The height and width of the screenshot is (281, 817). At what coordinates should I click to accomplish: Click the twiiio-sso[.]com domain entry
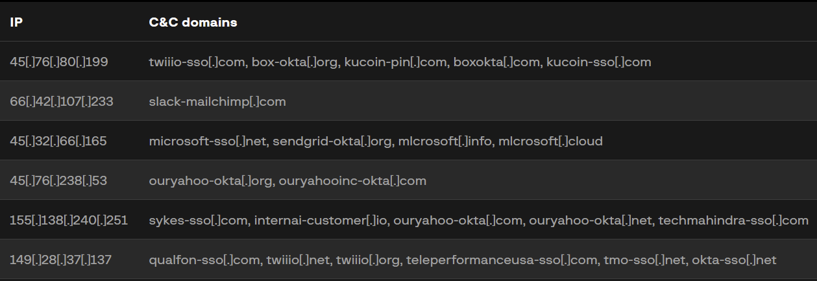196,62
